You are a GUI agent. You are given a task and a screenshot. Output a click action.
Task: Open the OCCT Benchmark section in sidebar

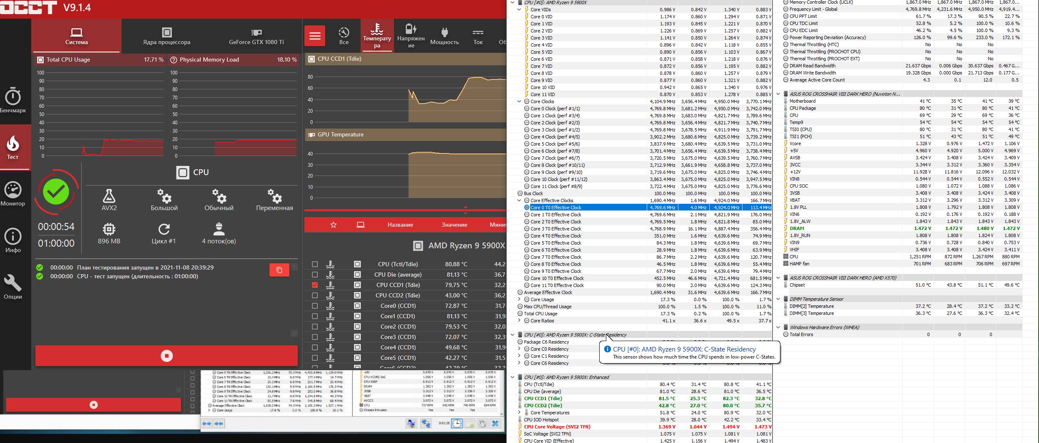[13, 100]
